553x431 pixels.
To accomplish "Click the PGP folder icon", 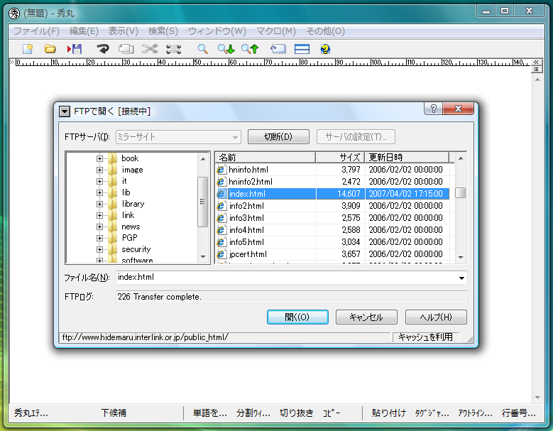I will tap(112, 238).
